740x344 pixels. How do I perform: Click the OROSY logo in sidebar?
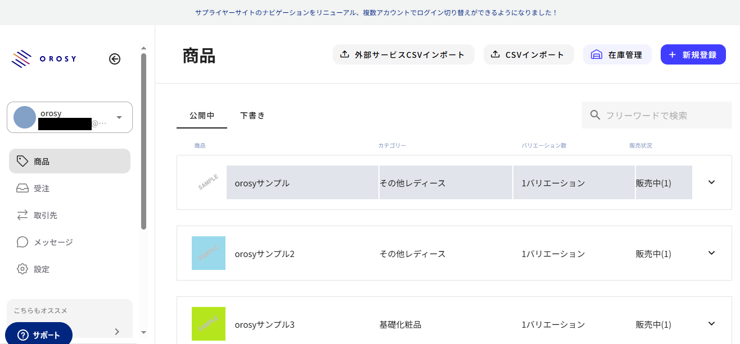coord(44,59)
